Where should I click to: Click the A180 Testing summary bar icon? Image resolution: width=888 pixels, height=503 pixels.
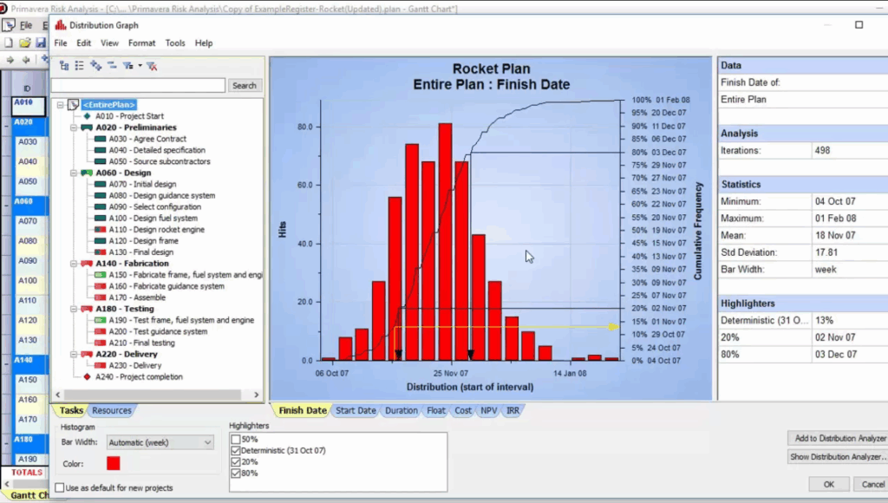[x=87, y=309]
